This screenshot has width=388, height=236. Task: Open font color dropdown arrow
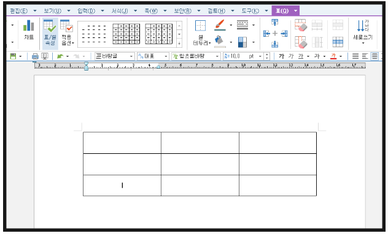point(341,56)
